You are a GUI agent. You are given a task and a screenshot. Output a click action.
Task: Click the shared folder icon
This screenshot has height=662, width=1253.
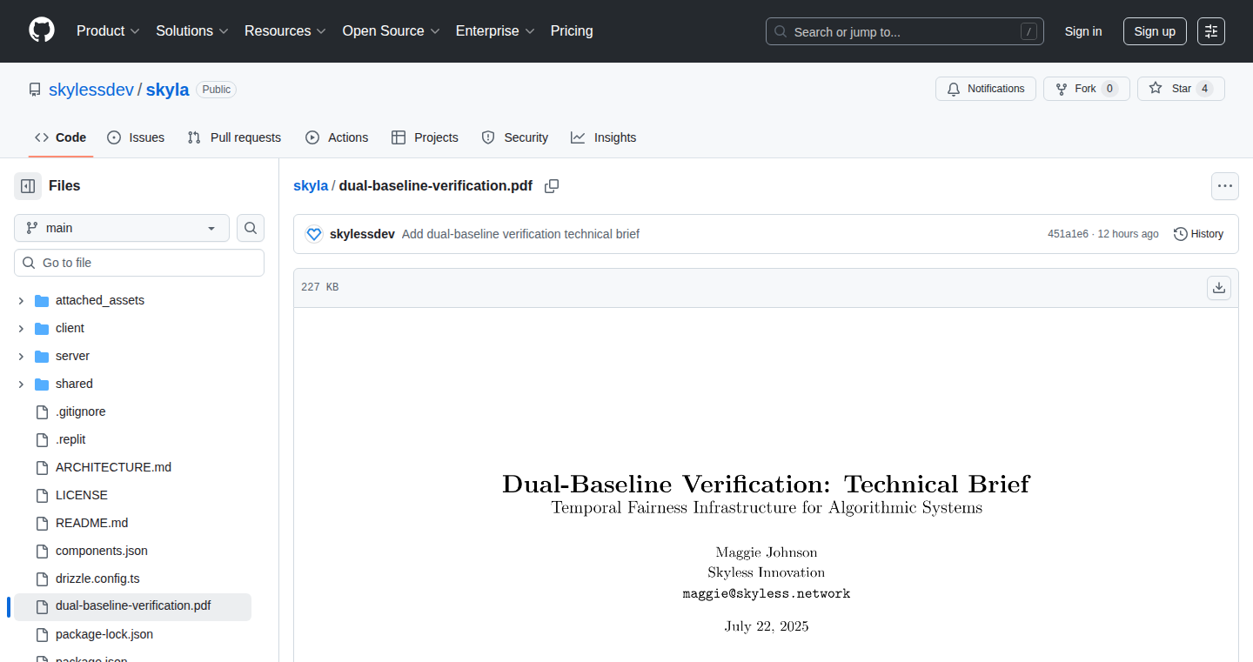(42, 384)
